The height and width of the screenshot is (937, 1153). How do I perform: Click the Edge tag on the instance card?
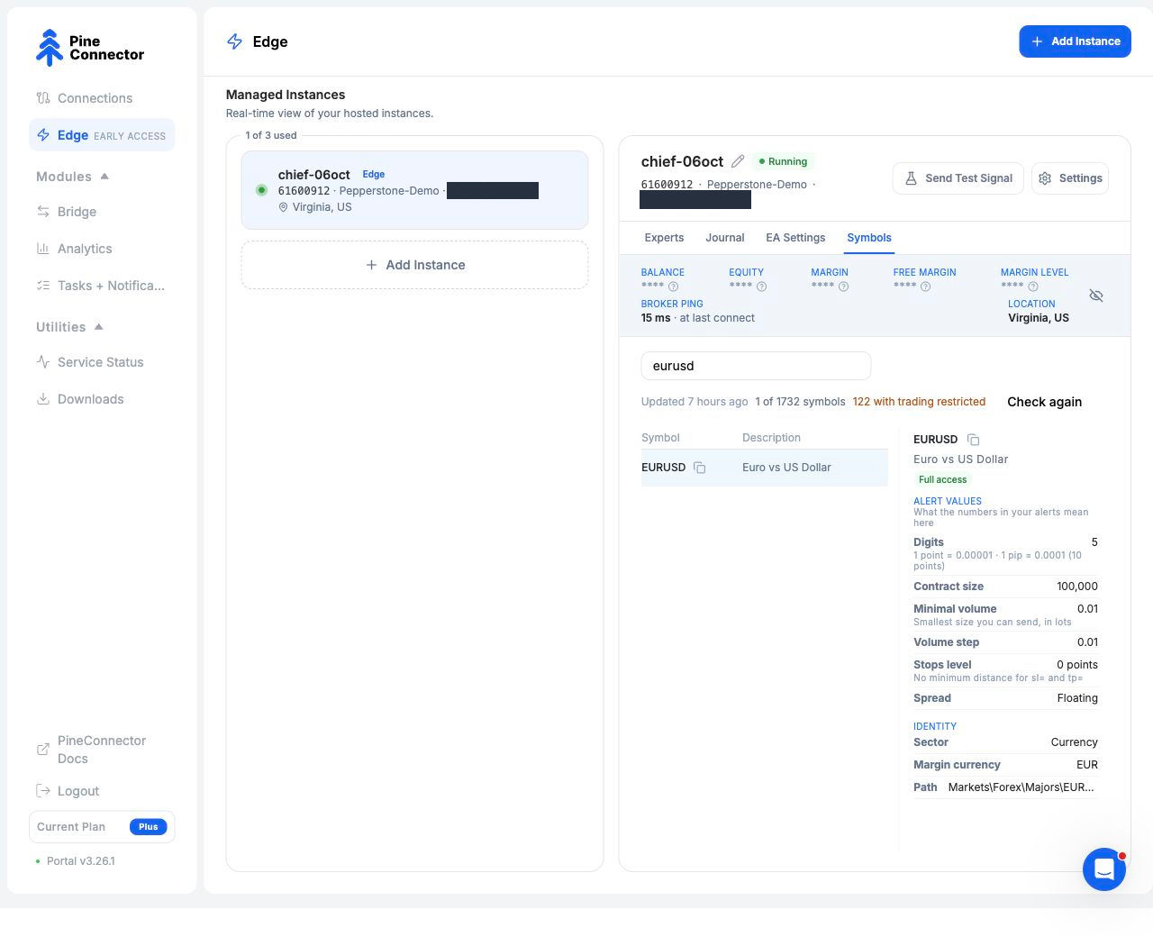(374, 174)
